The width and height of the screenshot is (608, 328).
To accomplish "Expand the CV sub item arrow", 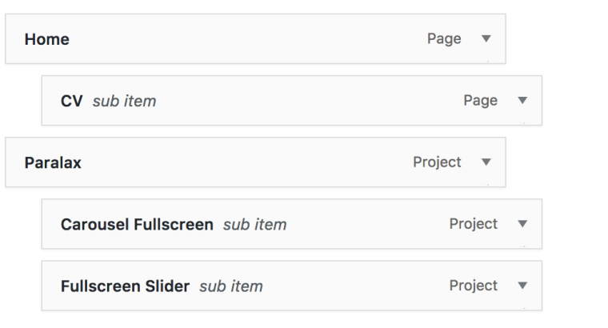I will pos(522,101).
